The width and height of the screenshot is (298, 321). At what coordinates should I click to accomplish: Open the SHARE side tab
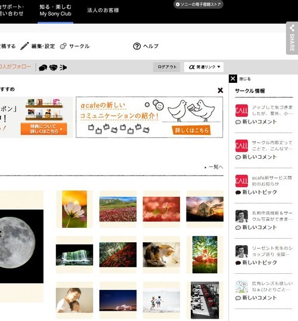tap(292, 38)
